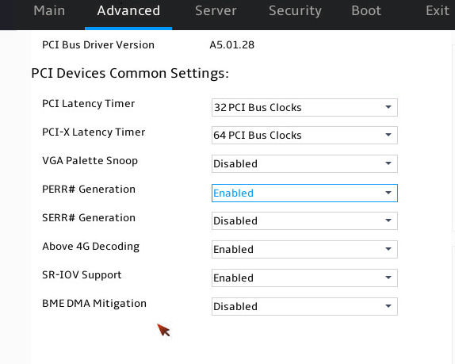Open SR-IOV Support dropdown
The image size is (455, 364).
tap(304, 278)
